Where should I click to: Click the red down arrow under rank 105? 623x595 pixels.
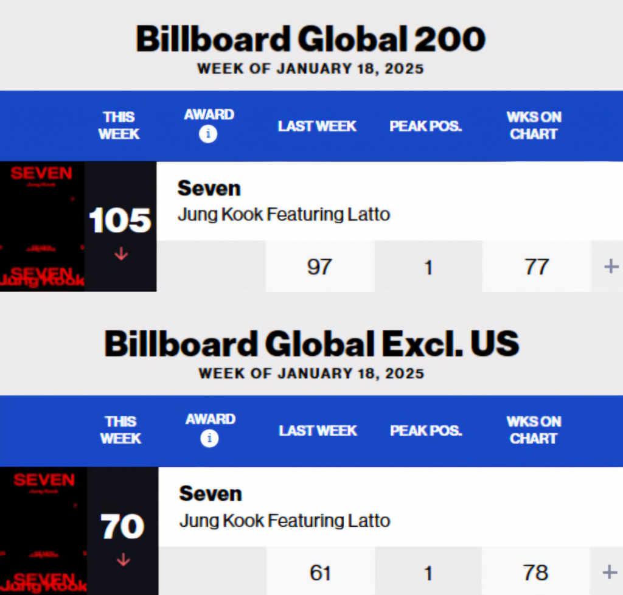pos(121,254)
